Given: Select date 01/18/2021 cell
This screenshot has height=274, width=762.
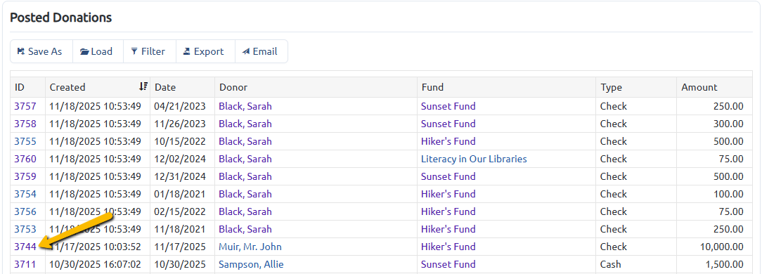Looking at the screenshot, I should click(x=182, y=194).
